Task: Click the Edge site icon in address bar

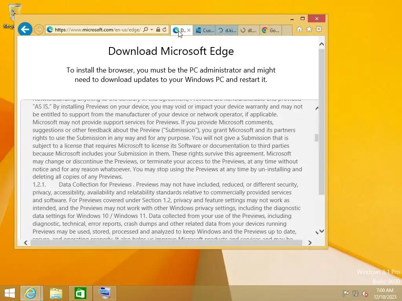Action: tap(50, 30)
